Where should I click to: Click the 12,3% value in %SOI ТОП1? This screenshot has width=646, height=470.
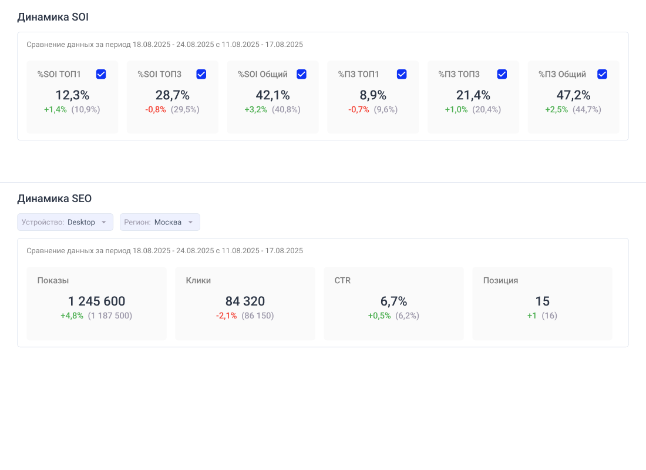pos(72,95)
